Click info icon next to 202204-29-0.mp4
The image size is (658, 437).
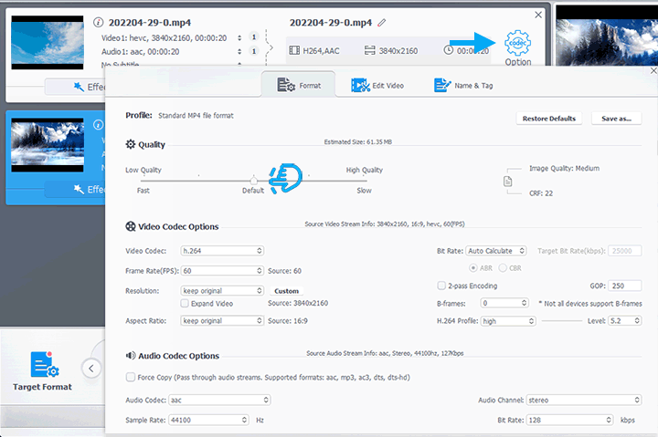click(x=98, y=22)
